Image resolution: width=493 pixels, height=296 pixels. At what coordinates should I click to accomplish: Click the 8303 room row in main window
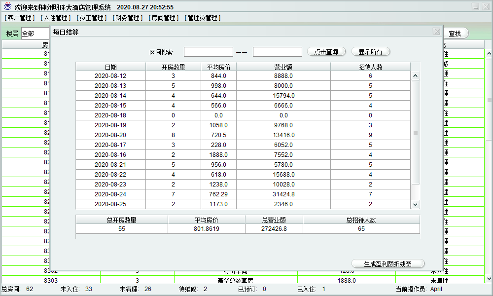click(243, 280)
